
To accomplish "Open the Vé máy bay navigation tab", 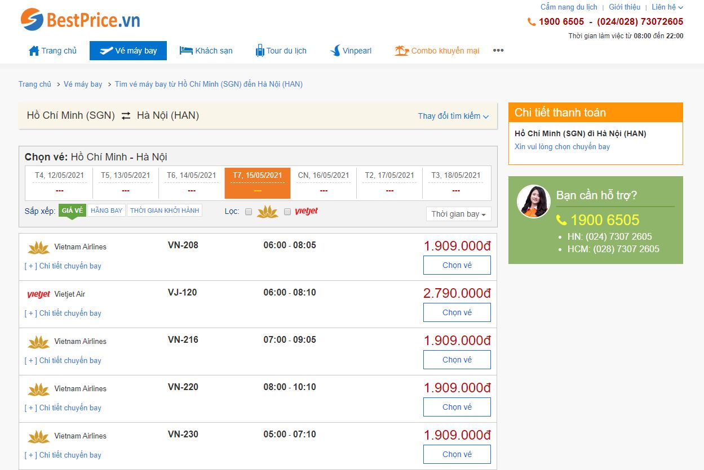I will (129, 51).
